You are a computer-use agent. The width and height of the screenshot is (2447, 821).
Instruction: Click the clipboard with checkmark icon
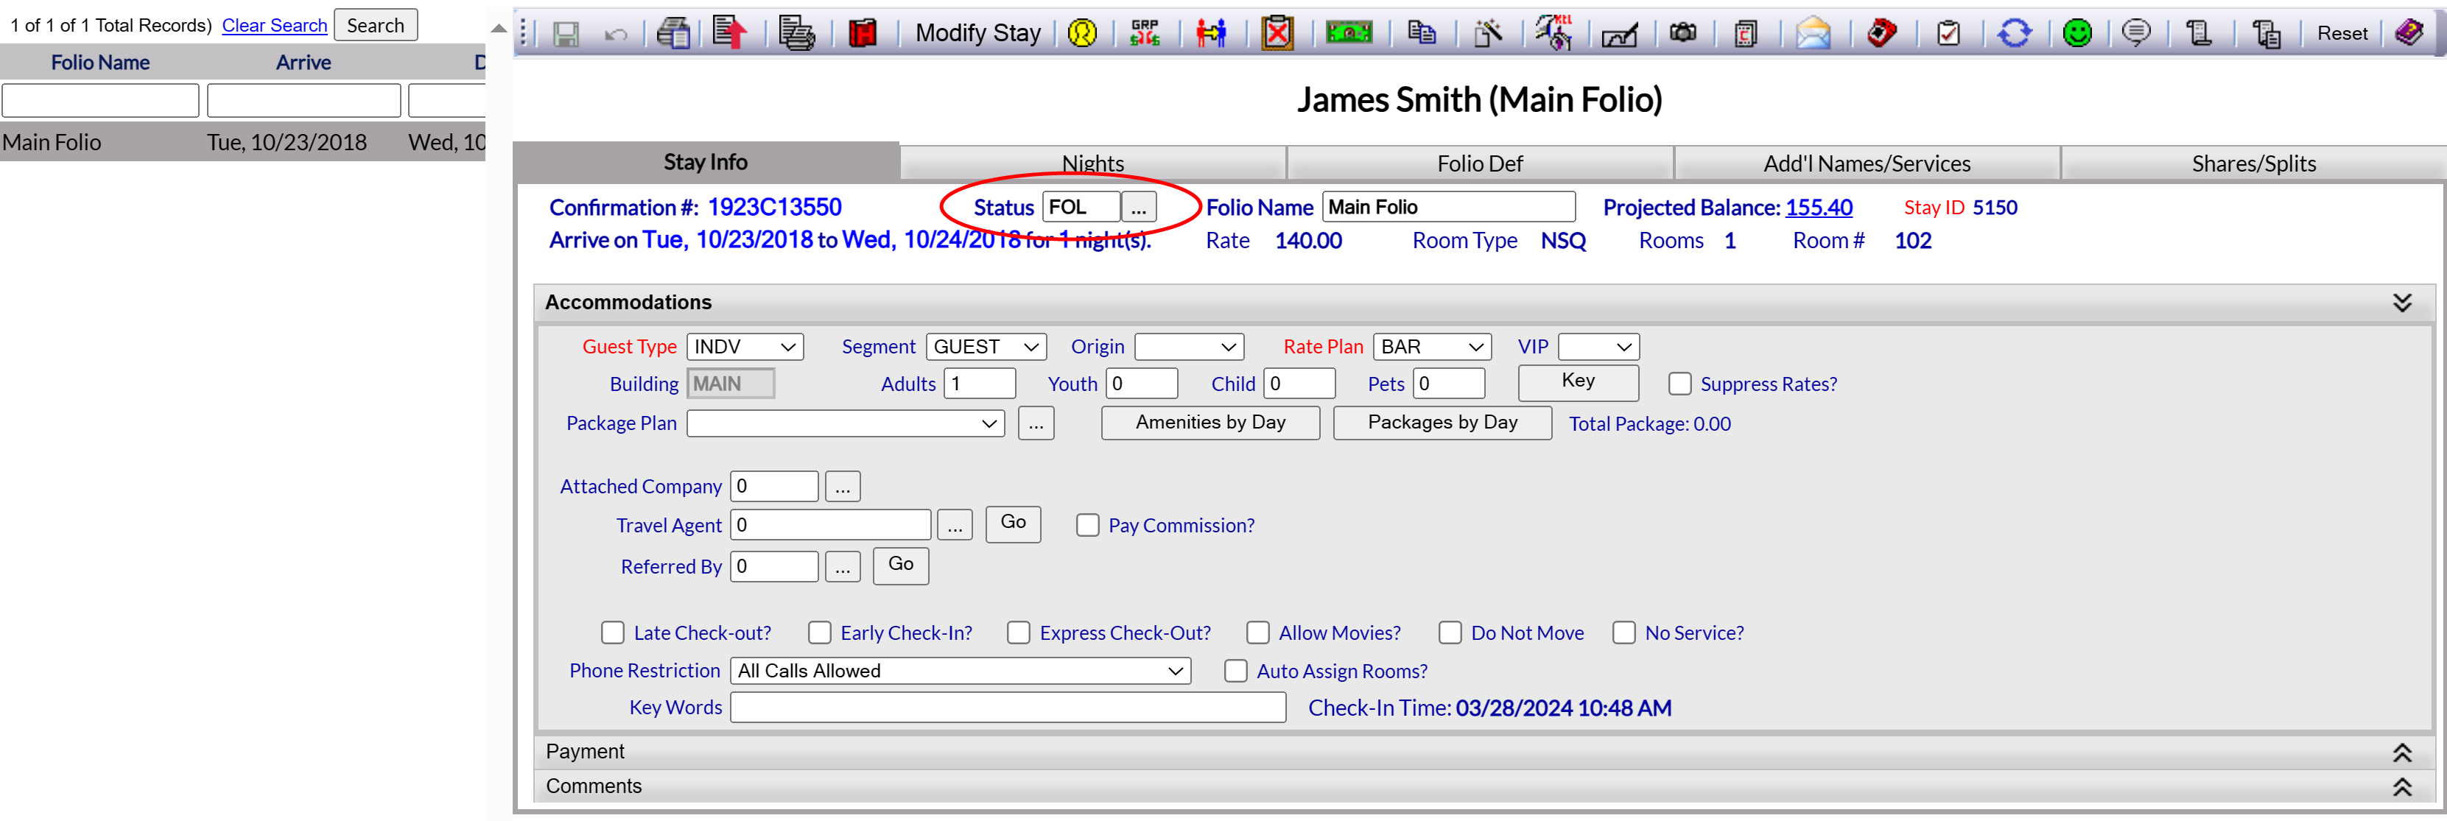tap(1948, 33)
